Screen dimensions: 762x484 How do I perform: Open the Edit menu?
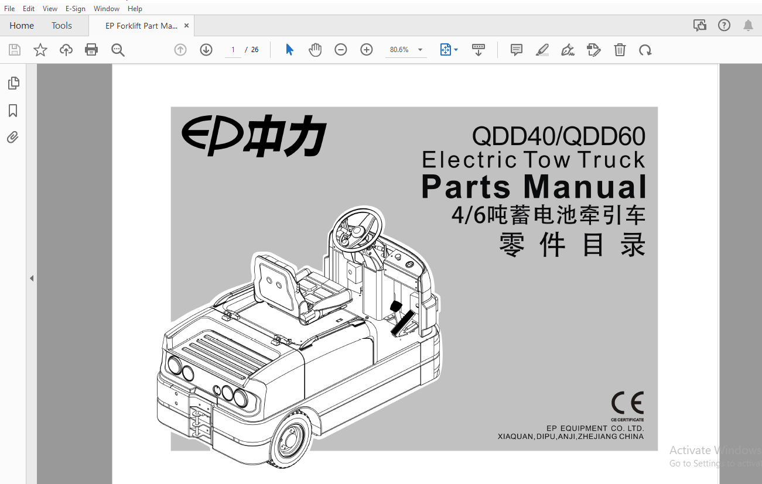click(29, 9)
